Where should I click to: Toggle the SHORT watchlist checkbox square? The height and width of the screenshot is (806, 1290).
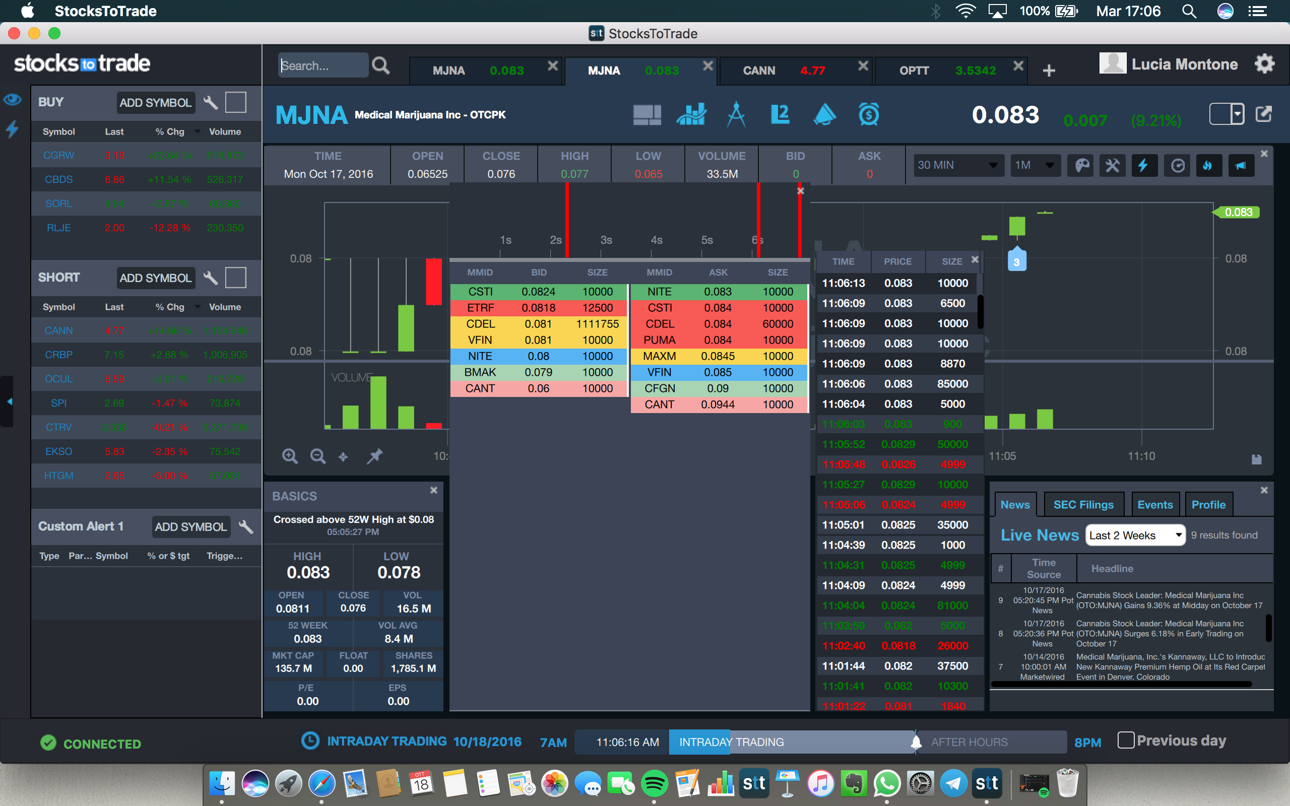[x=236, y=278]
